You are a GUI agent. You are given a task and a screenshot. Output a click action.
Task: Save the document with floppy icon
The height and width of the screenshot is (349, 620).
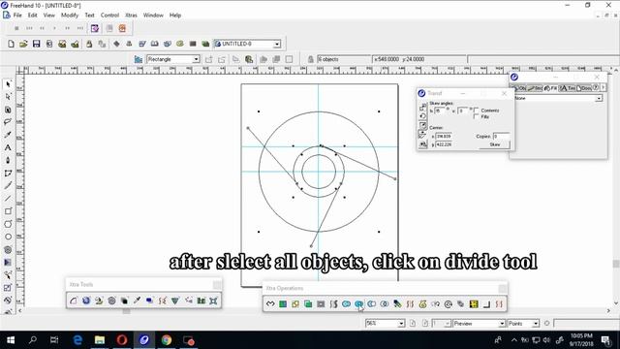37,44
